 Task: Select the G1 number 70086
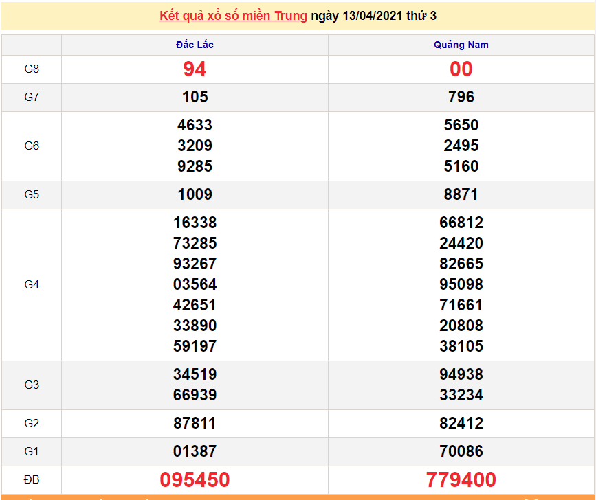click(461, 451)
